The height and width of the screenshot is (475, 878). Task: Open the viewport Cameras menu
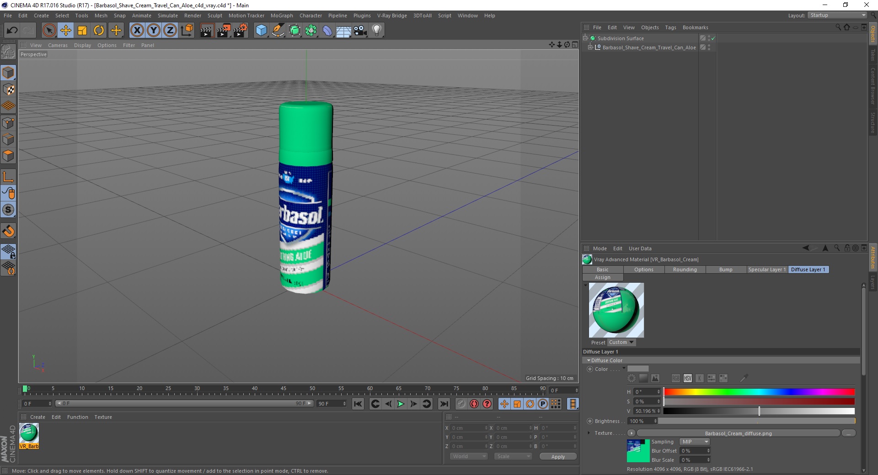58,45
